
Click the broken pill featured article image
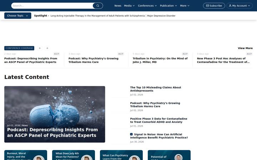[x=55, y=114]
